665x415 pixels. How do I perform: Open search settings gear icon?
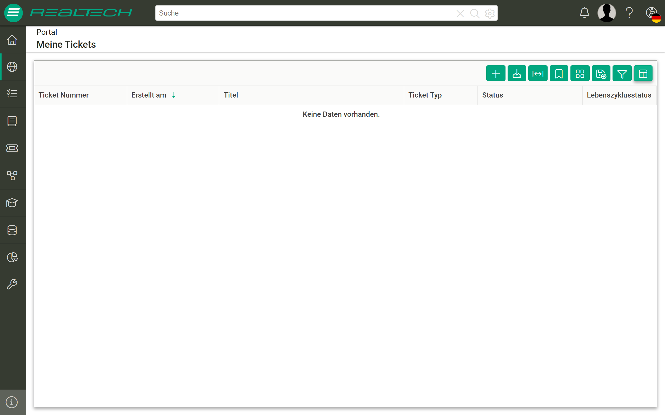point(490,13)
